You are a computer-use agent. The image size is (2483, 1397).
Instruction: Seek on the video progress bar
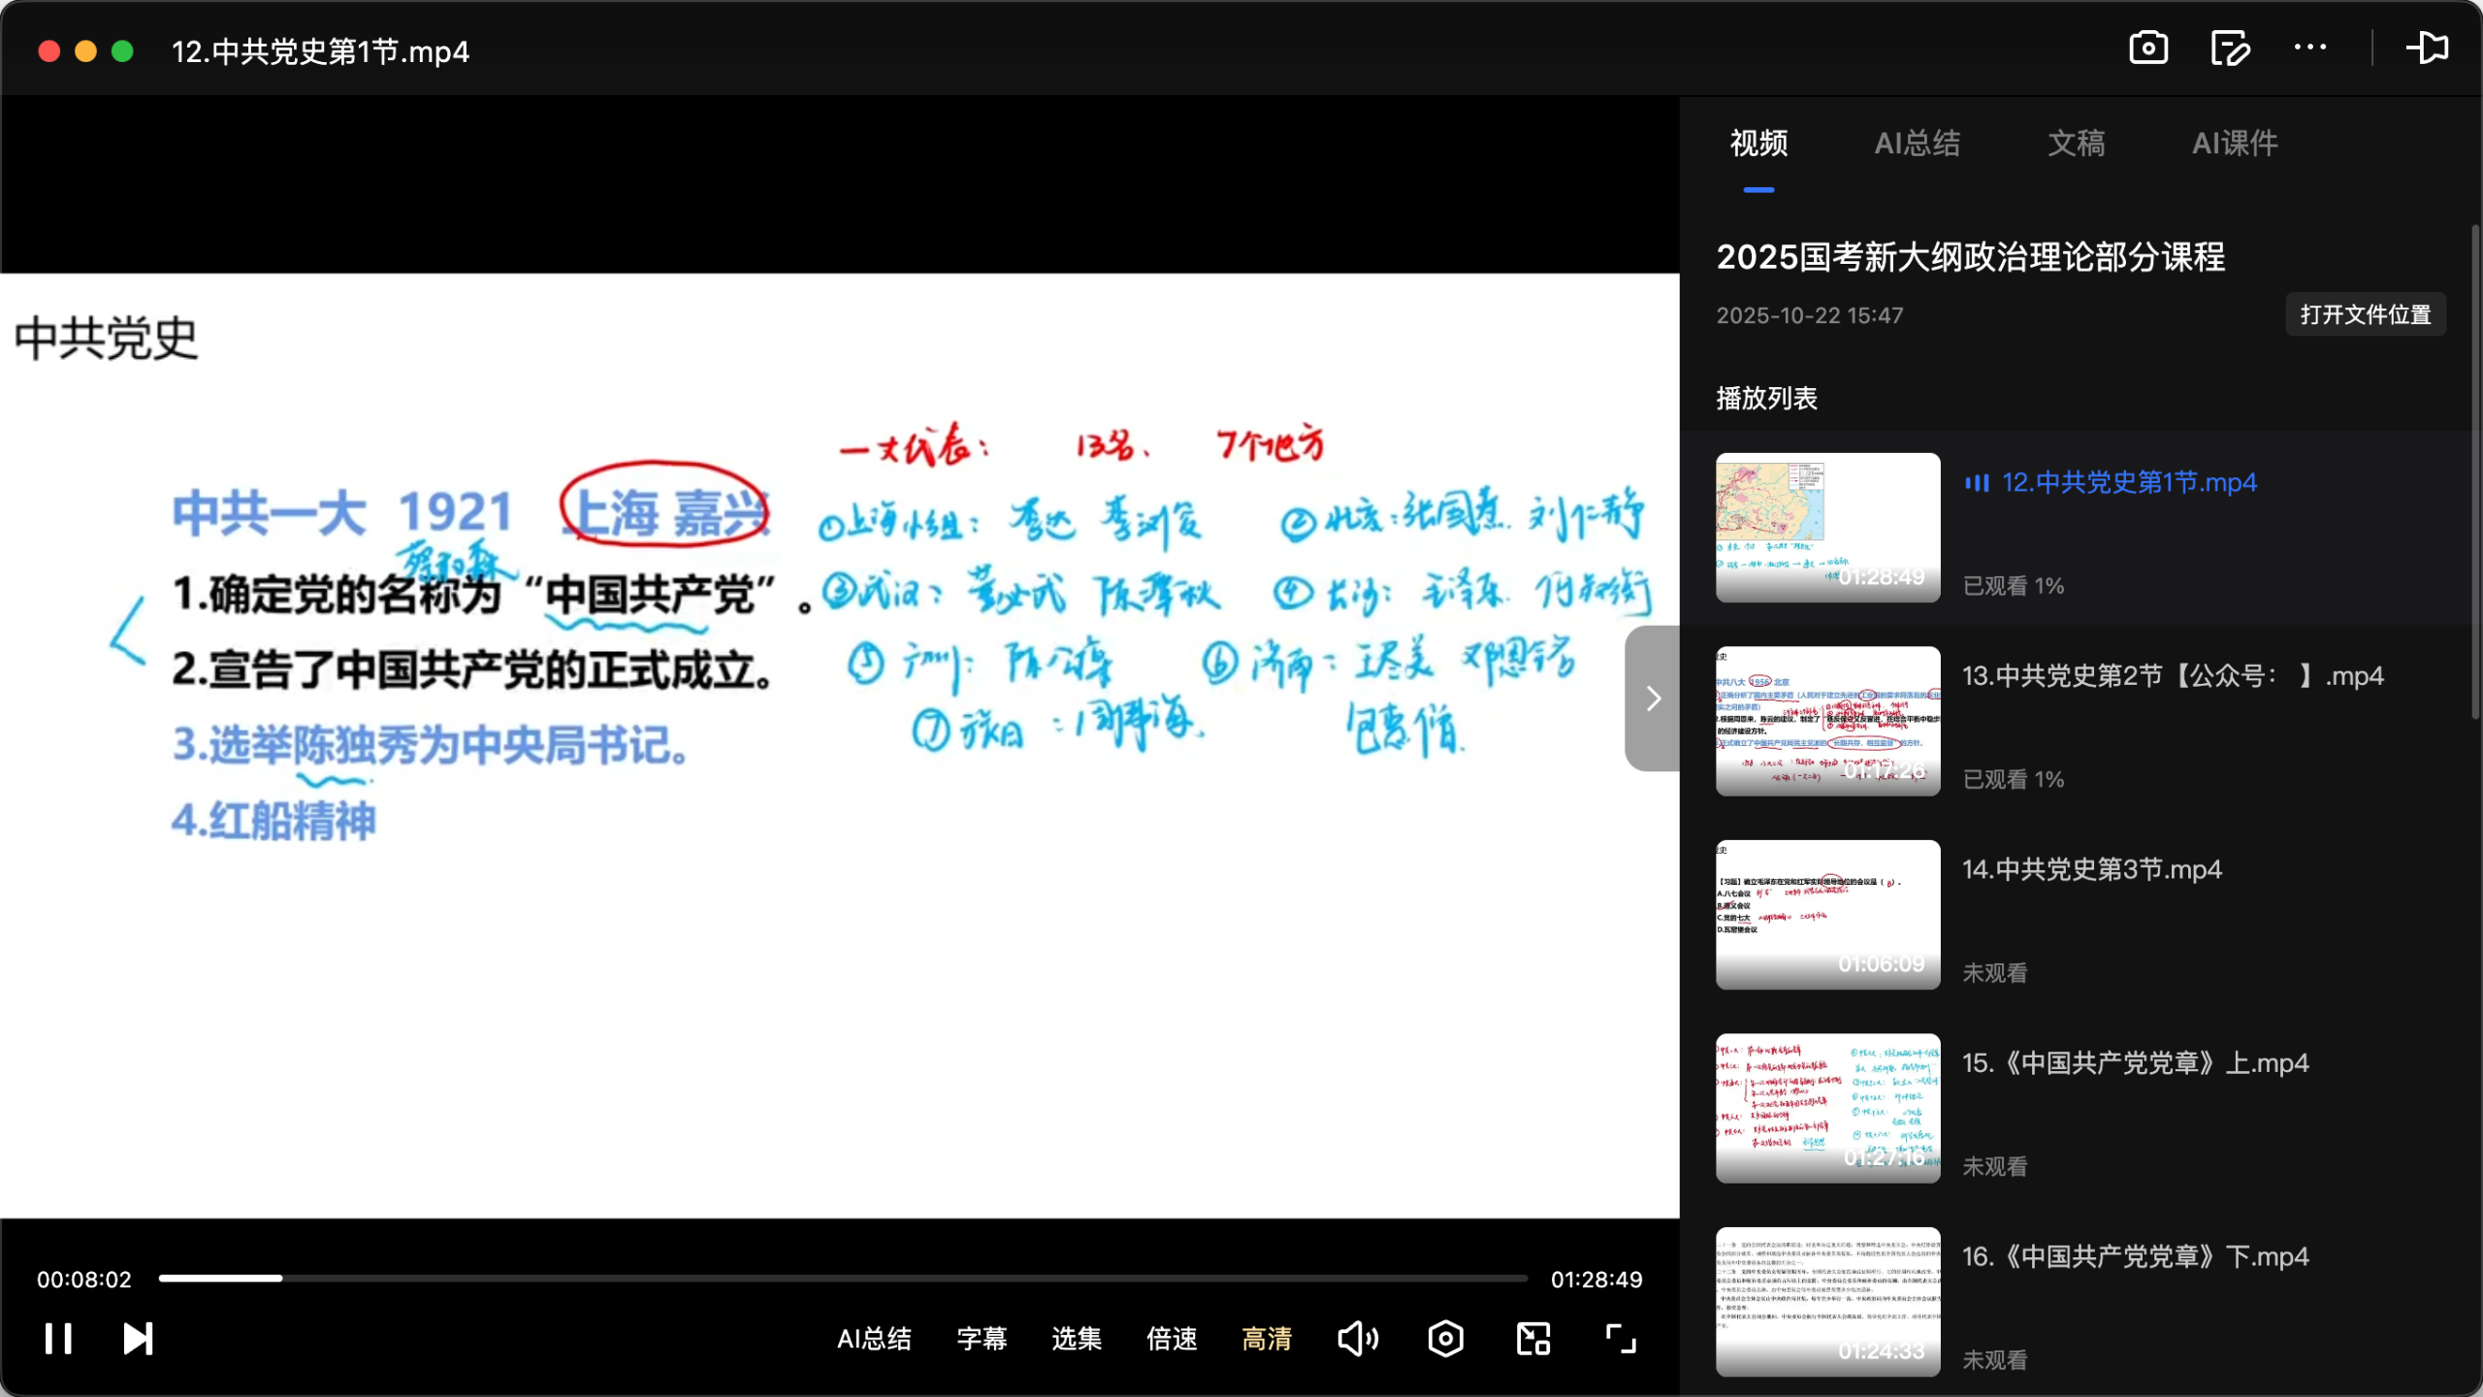click(x=842, y=1279)
